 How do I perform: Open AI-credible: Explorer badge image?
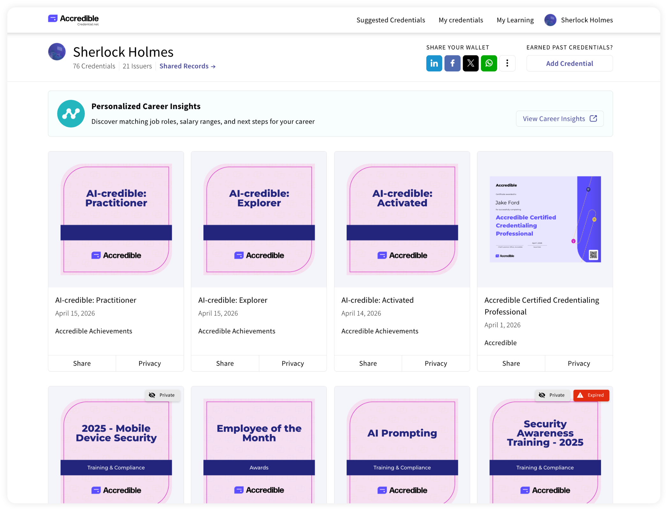[259, 219]
